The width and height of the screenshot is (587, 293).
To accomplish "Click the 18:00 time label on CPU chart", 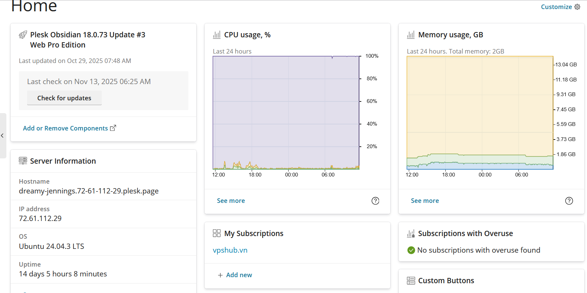I will 255,175.
